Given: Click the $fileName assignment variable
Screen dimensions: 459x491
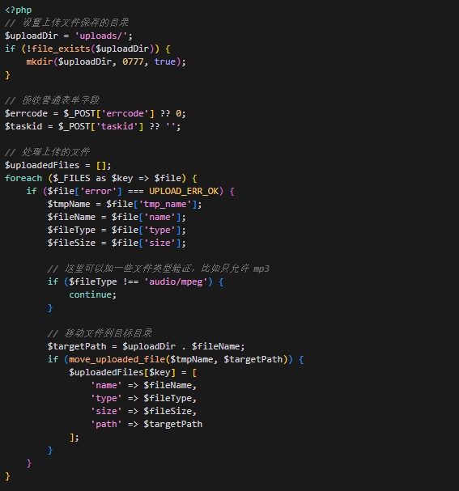Looking at the screenshot, I should [x=71, y=217].
